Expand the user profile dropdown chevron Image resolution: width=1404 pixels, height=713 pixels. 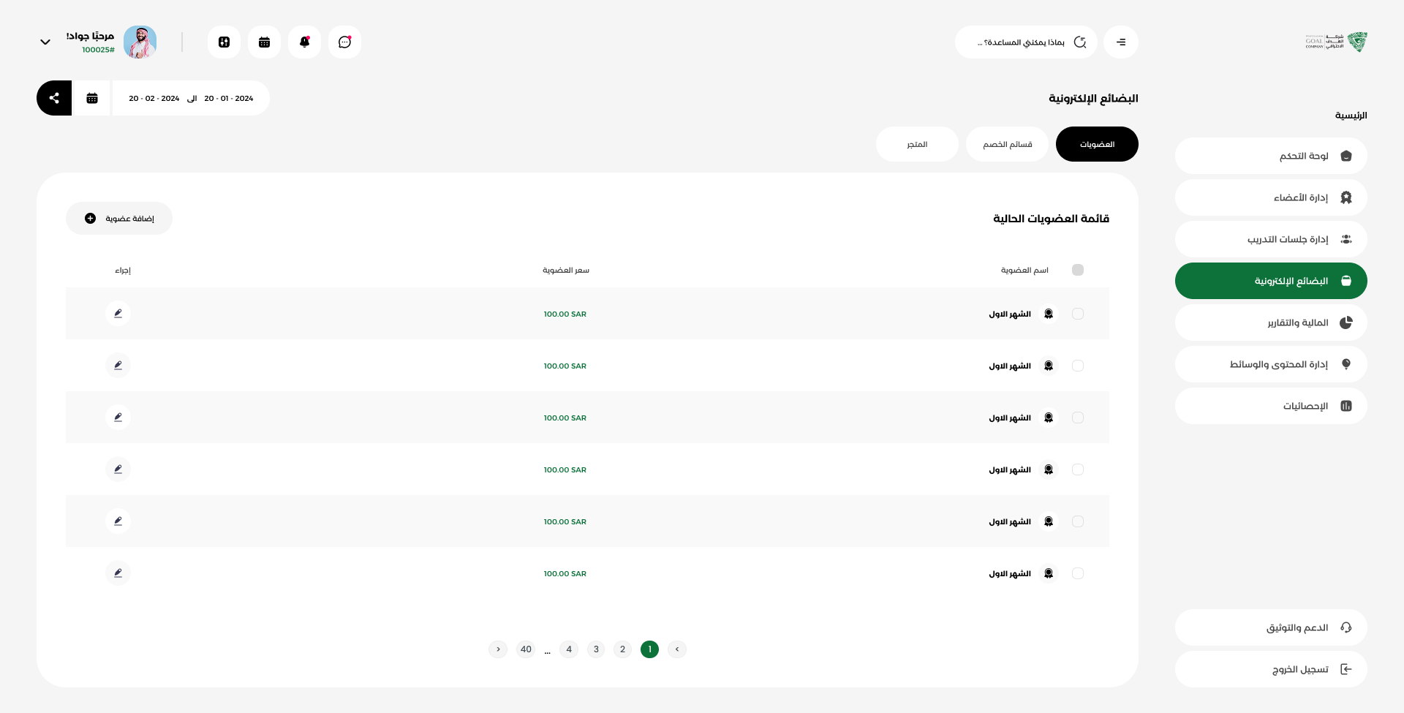pyautogui.click(x=45, y=42)
